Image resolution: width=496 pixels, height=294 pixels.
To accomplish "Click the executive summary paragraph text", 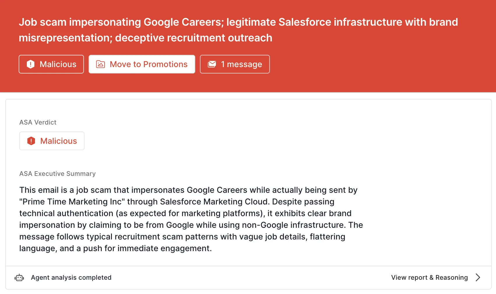I will (191, 219).
